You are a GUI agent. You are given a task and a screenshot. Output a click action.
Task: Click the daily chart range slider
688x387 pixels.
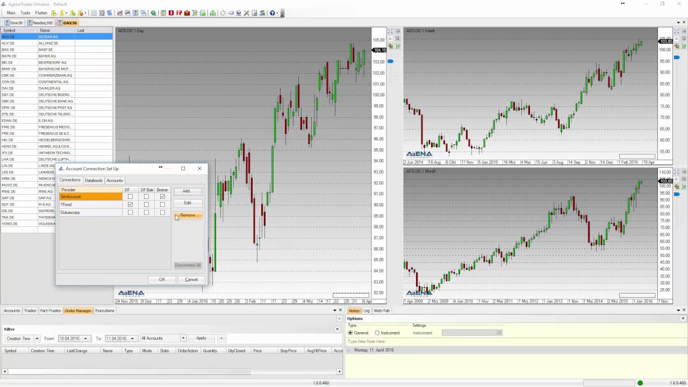click(x=350, y=295)
